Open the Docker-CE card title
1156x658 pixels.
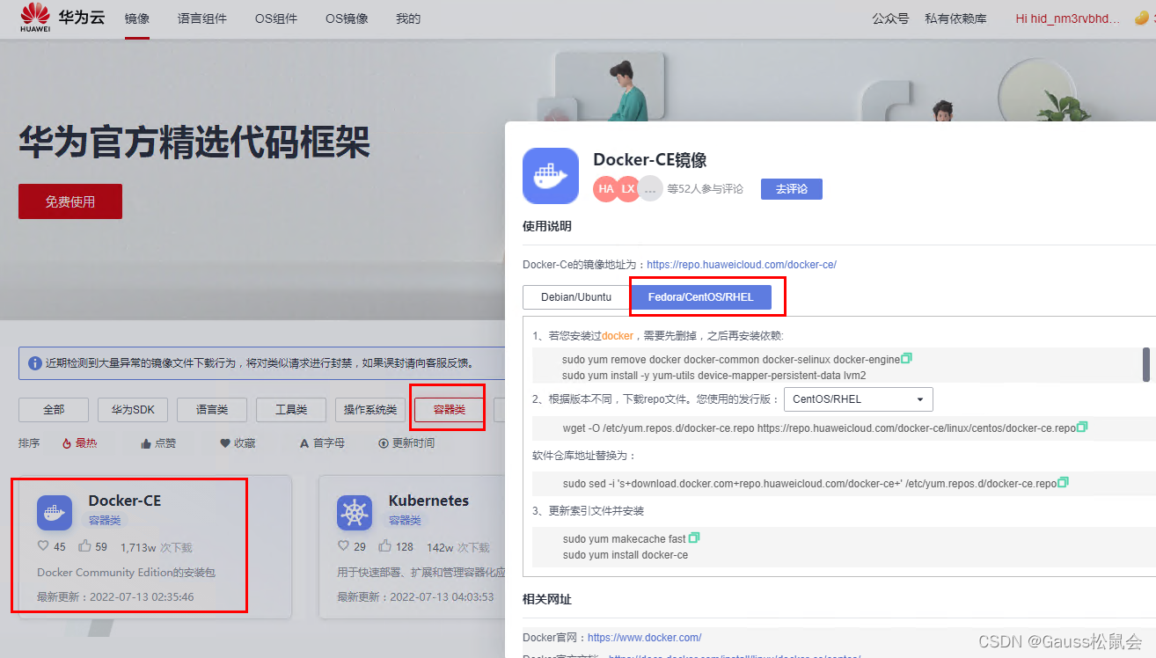click(x=125, y=501)
